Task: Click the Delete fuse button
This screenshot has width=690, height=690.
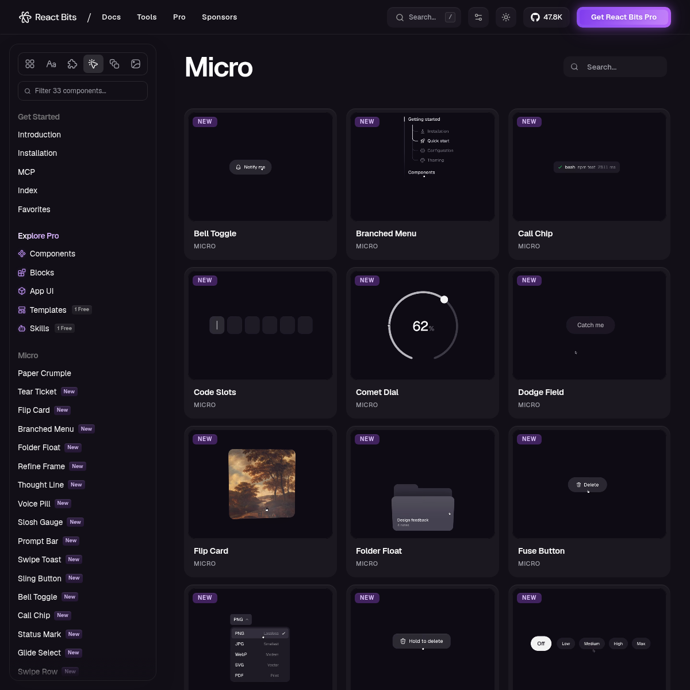Action: pyautogui.click(x=588, y=485)
